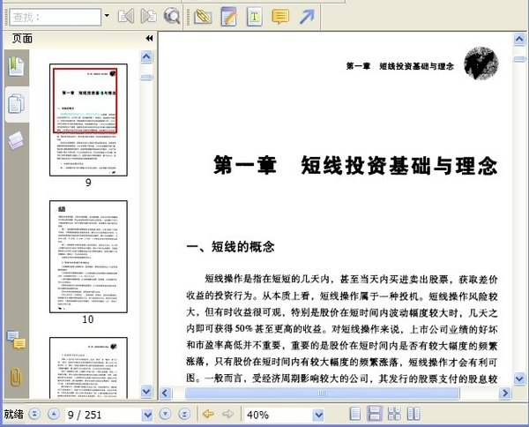Click document horizontal scroll right arrow
This screenshot has width=529, height=427.
505,393
